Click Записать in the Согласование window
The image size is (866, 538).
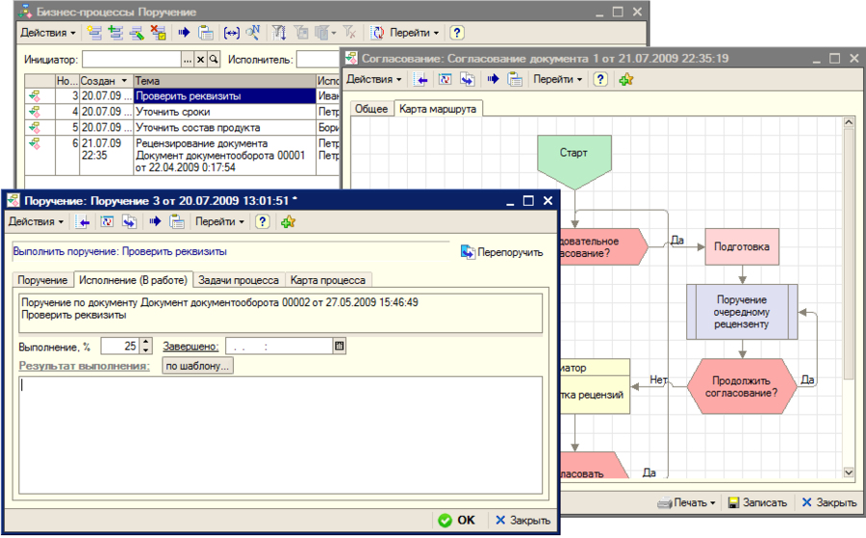(x=757, y=502)
